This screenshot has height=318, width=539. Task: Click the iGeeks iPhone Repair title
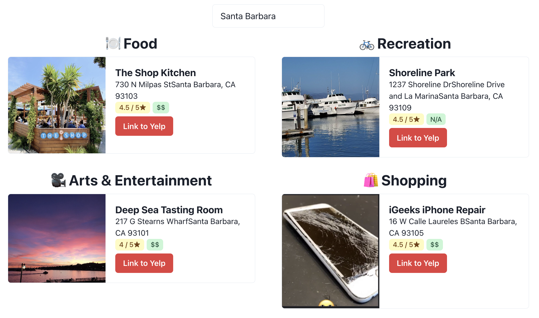(x=437, y=210)
